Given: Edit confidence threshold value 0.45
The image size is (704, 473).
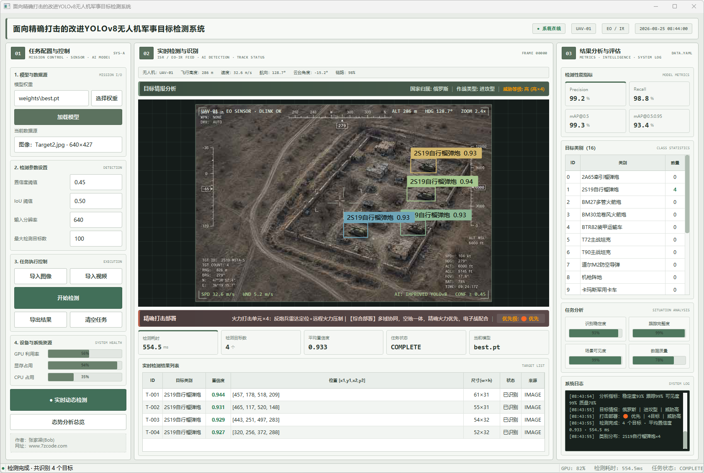Looking at the screenshot, I should point(96,182).
